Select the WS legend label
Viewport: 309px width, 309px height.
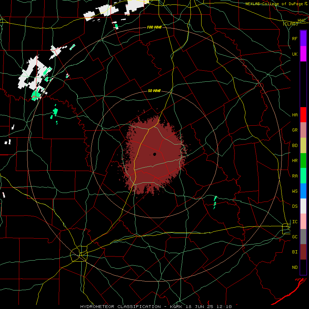(x=295, y=191)
